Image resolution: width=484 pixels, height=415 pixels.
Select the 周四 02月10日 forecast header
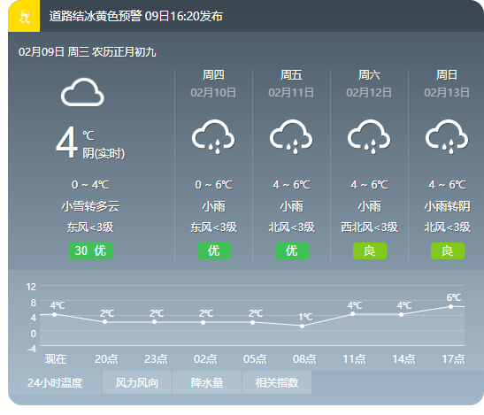pos(213,84)
